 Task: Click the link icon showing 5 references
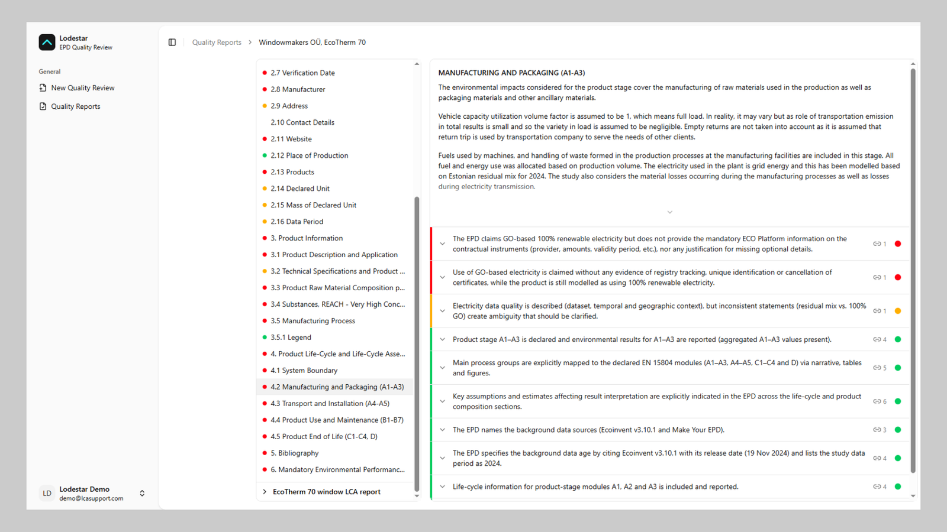[x=879, y=367]
